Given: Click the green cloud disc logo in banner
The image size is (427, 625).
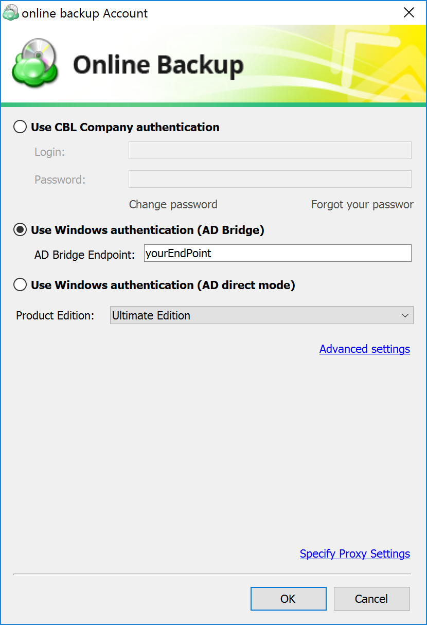Looking at the screenshot, I should [x=34, y=63].
